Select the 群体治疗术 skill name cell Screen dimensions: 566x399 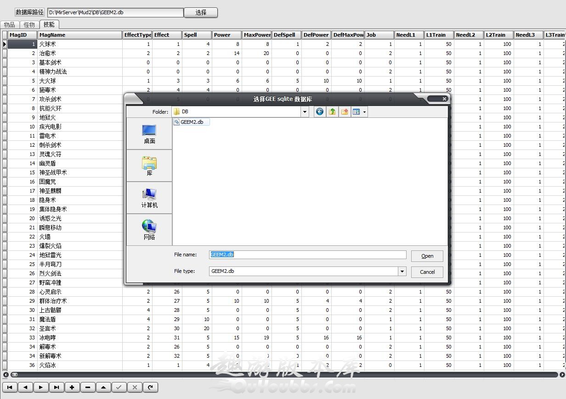tap(80, 301)
